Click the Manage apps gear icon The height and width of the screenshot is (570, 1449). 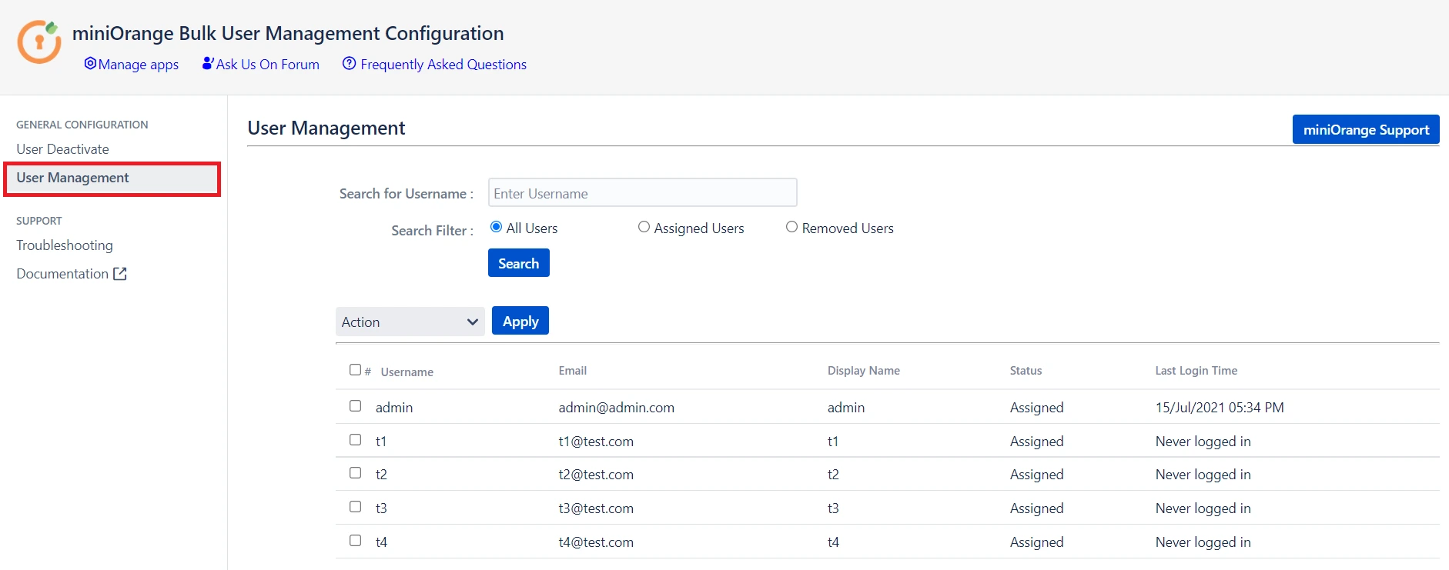(x=90, y=63)
